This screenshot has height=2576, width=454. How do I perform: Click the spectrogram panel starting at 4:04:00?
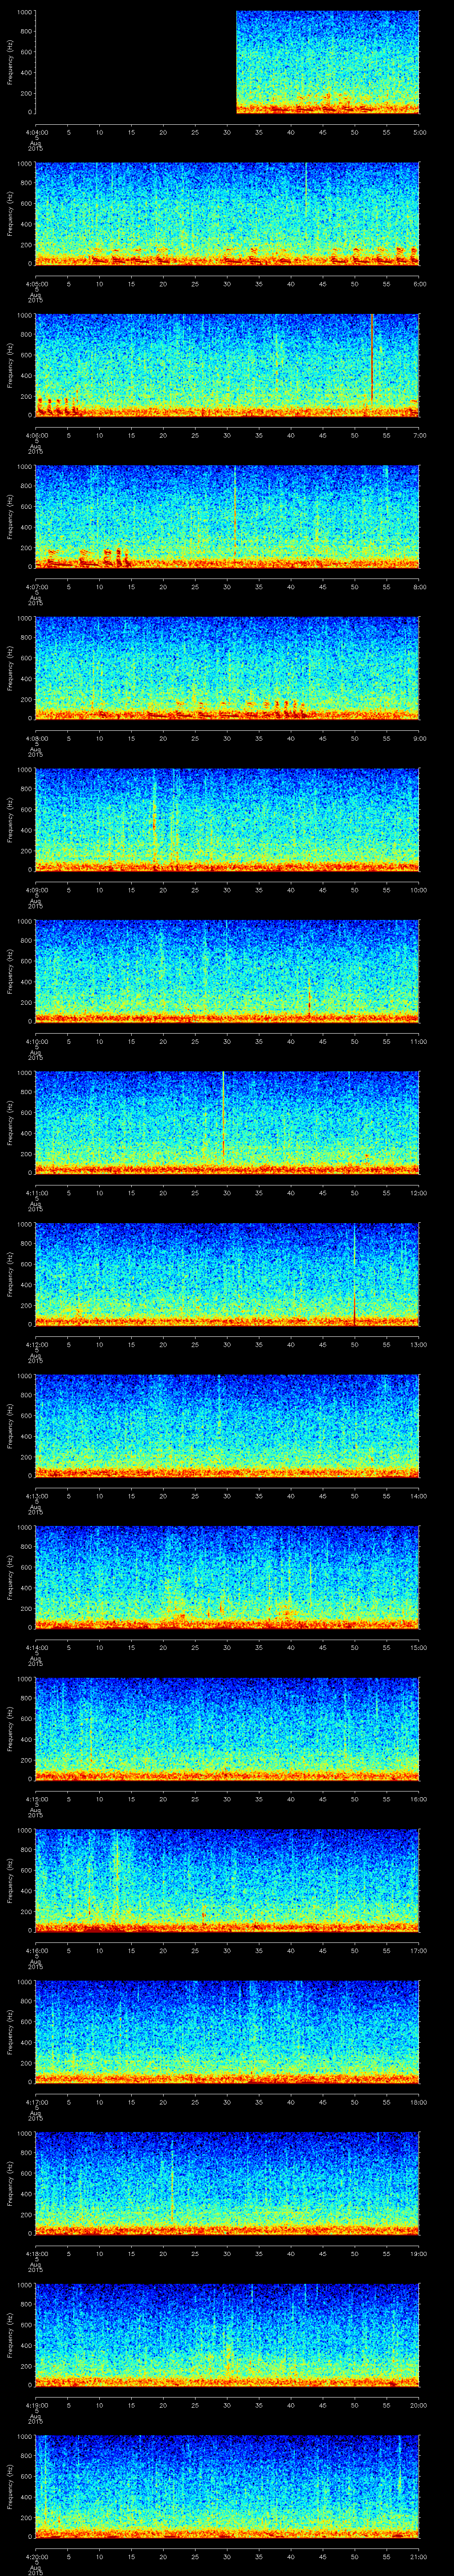(227, 62)
